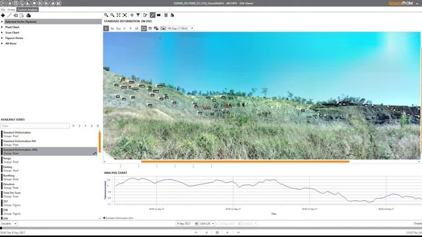Toggle the highlighted eye view icon
Viewport: 422px width, 237px height.
point(144,28)
